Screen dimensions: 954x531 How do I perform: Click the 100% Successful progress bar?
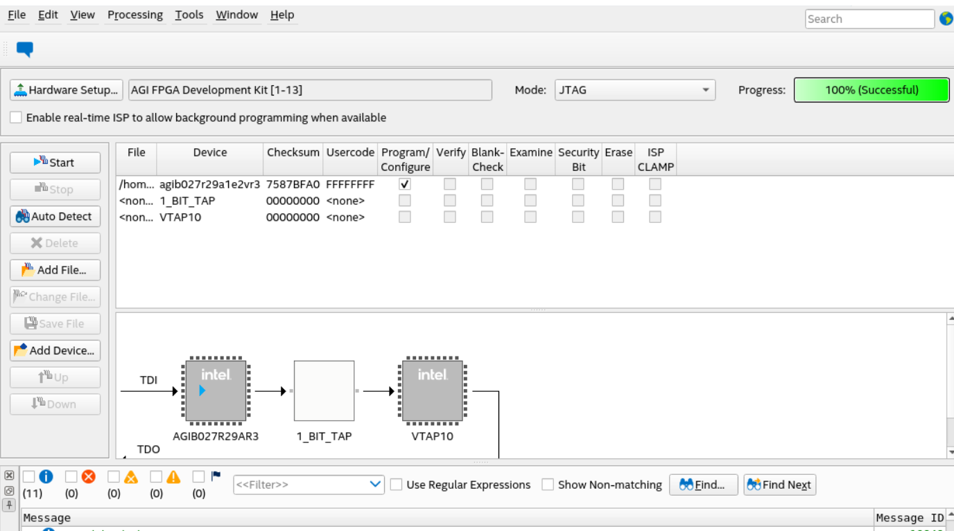[x=871, y=90]
